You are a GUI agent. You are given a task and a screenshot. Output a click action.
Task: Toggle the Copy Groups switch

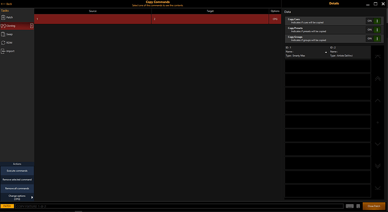click(373, 39)
